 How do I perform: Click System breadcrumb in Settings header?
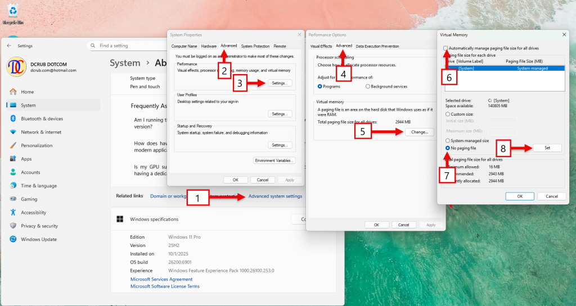click(125, 63)
